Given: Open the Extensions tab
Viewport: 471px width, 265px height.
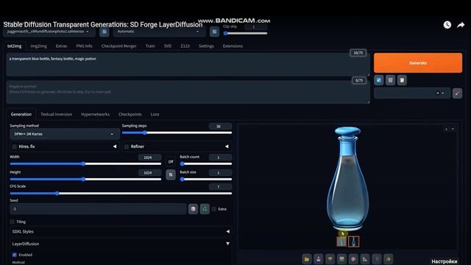Looking at the screenshot, I should [x=233, y=46].
